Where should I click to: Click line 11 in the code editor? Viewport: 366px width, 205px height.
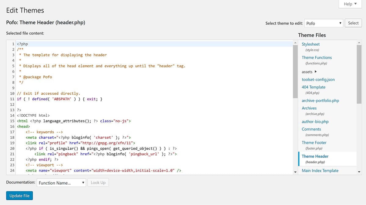(91, 99)
